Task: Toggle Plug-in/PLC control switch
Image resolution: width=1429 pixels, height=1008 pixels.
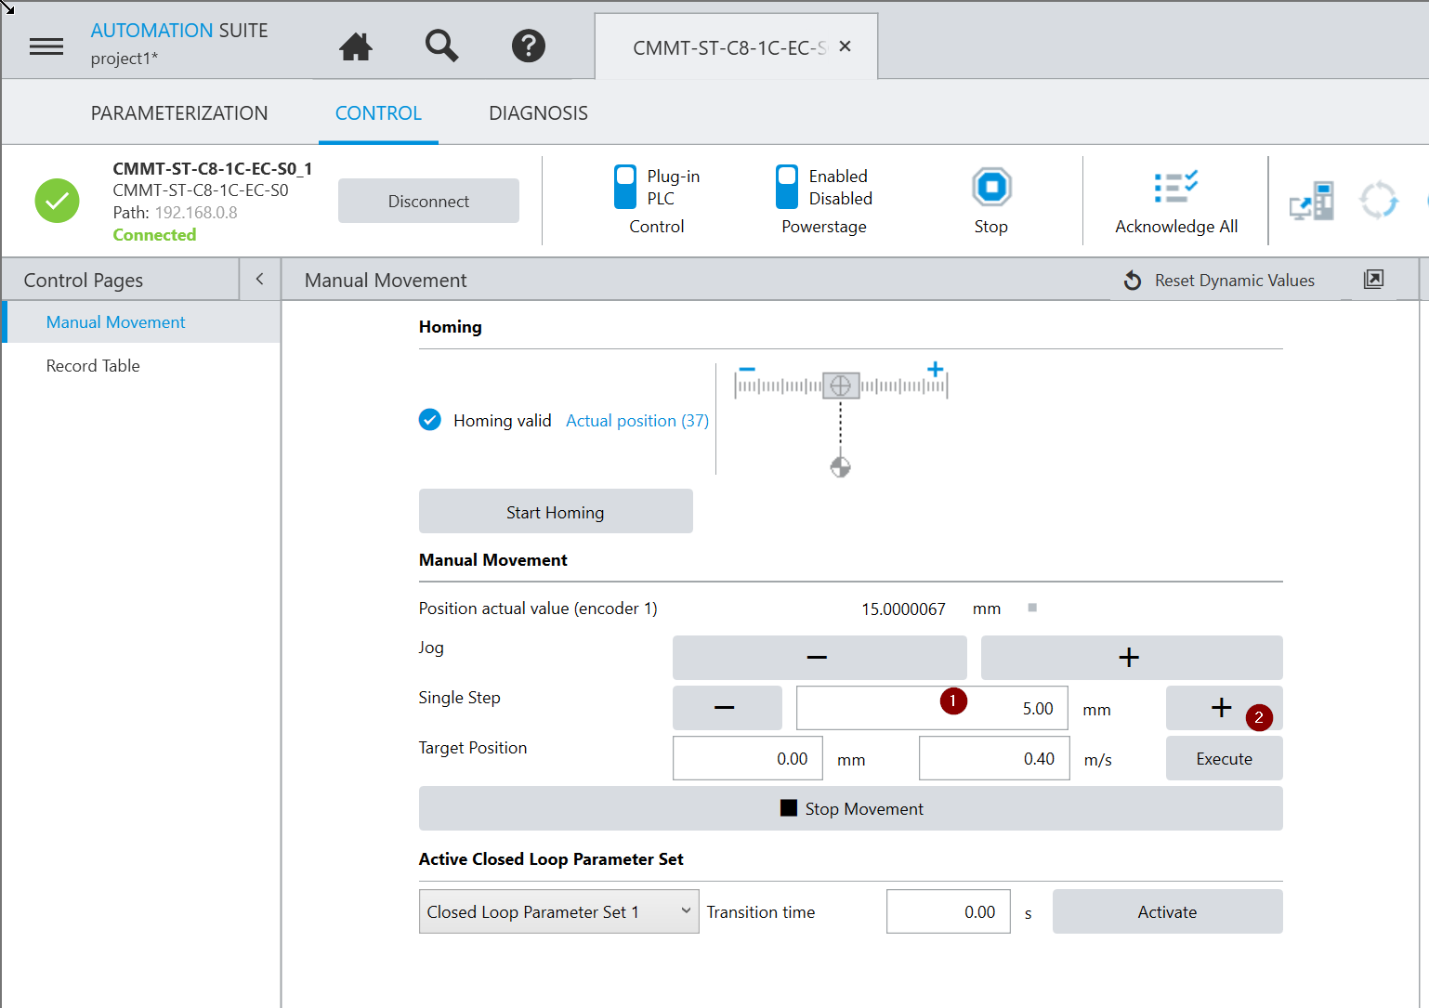Action: point(625,187)
